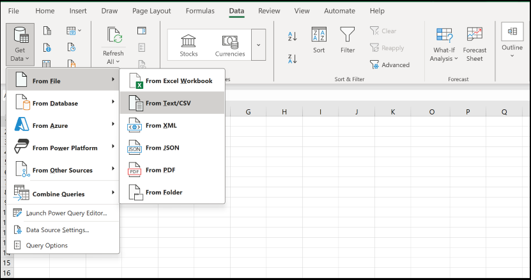Select row 15 header
Image resolution: width=531 pixels, height=280 pixels.
point(7,263)
